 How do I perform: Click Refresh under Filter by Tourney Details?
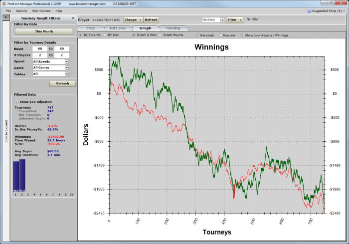62,83
